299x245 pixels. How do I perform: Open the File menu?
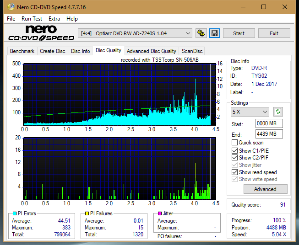[x=11, y=19]
